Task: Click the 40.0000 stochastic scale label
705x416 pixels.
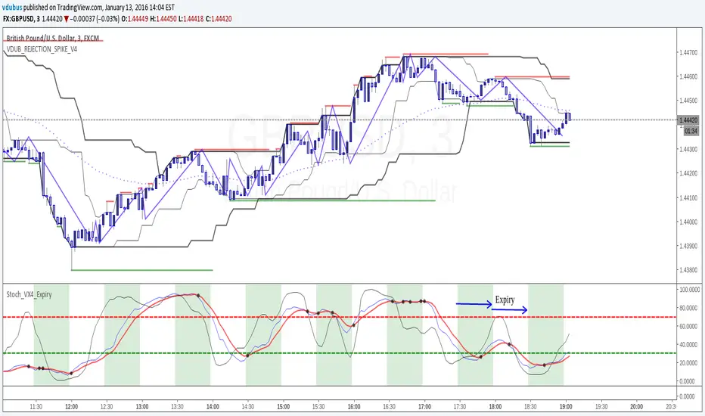Action: click(690, 345)
